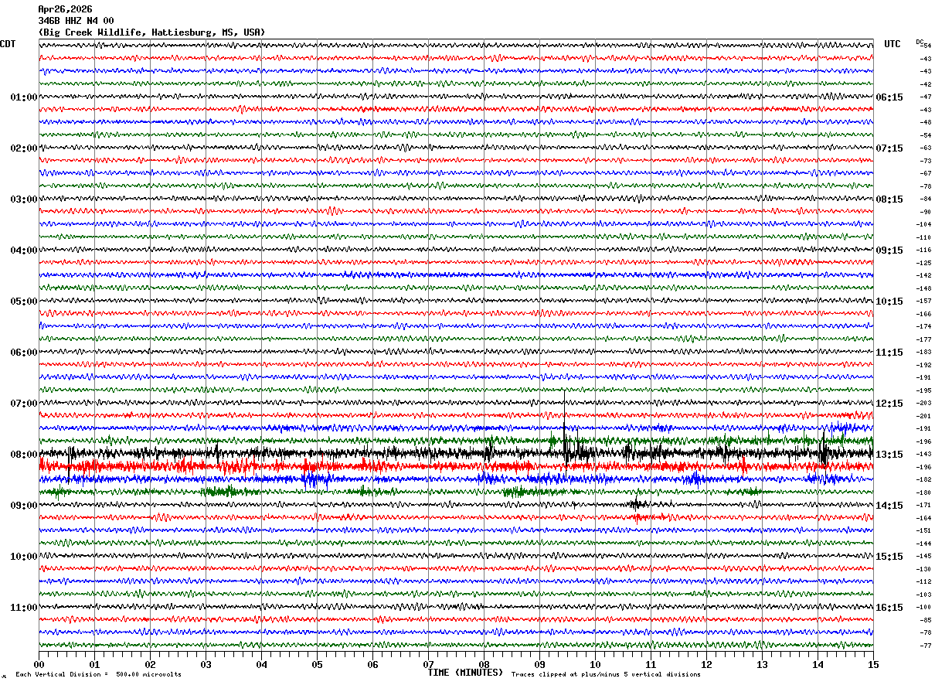The image size is (935, 685).
Task: Click the 15:15 UTC time label
Action: pos(889,557)
